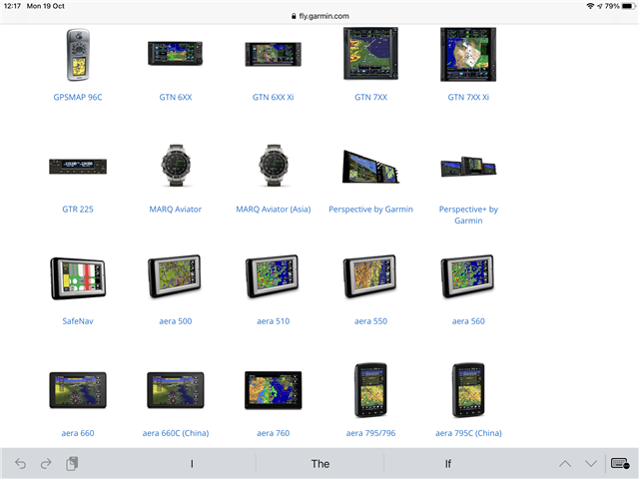639x479 pixels.
Task: Choose the aera 795C (China) device image
Action: [468, 390]
